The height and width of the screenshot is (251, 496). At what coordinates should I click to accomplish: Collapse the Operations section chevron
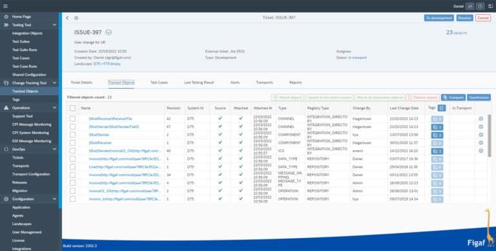pos(54,108)
